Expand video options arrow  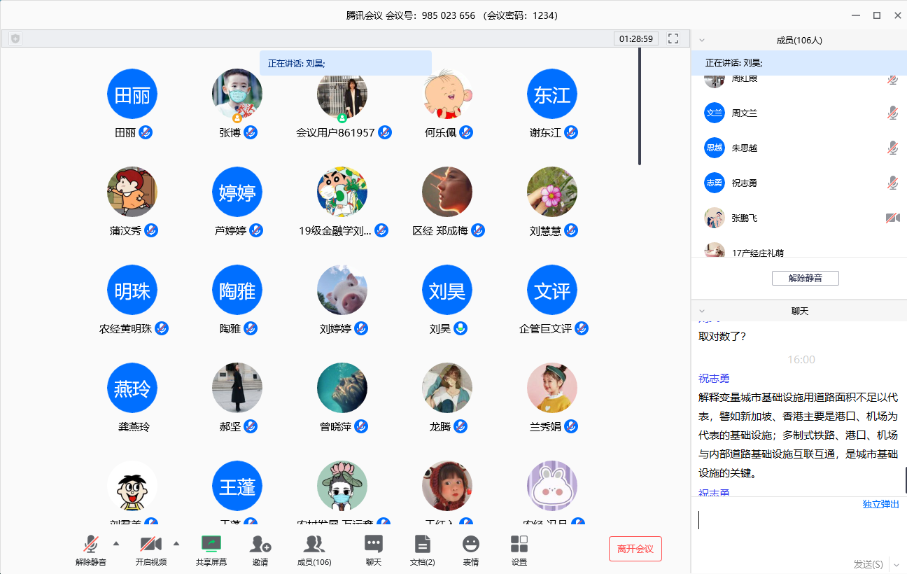[176, 542]
